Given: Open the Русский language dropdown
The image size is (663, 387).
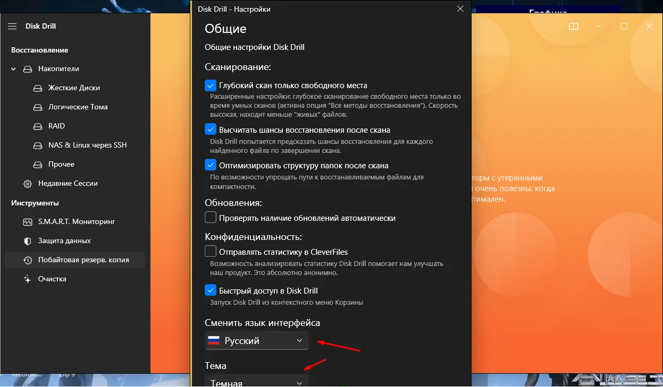Looking at the screenshot, I should coord(256,341).
